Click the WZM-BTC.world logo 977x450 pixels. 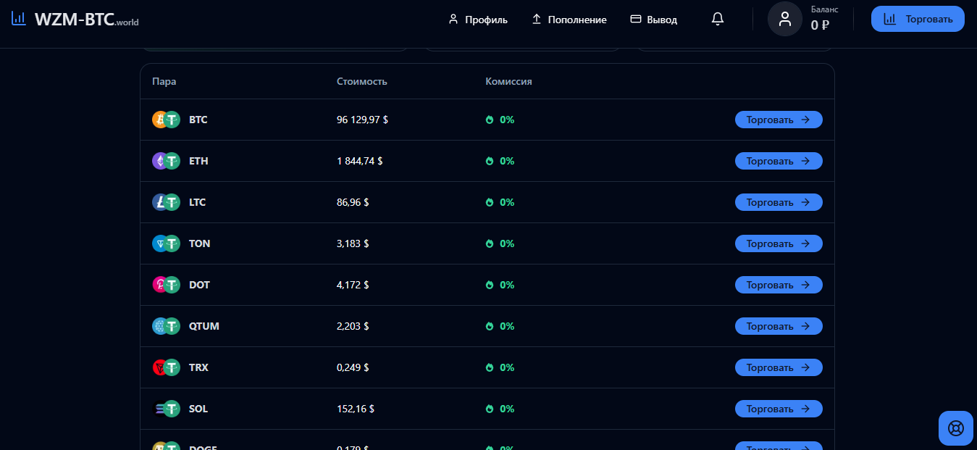coord(75,20)
